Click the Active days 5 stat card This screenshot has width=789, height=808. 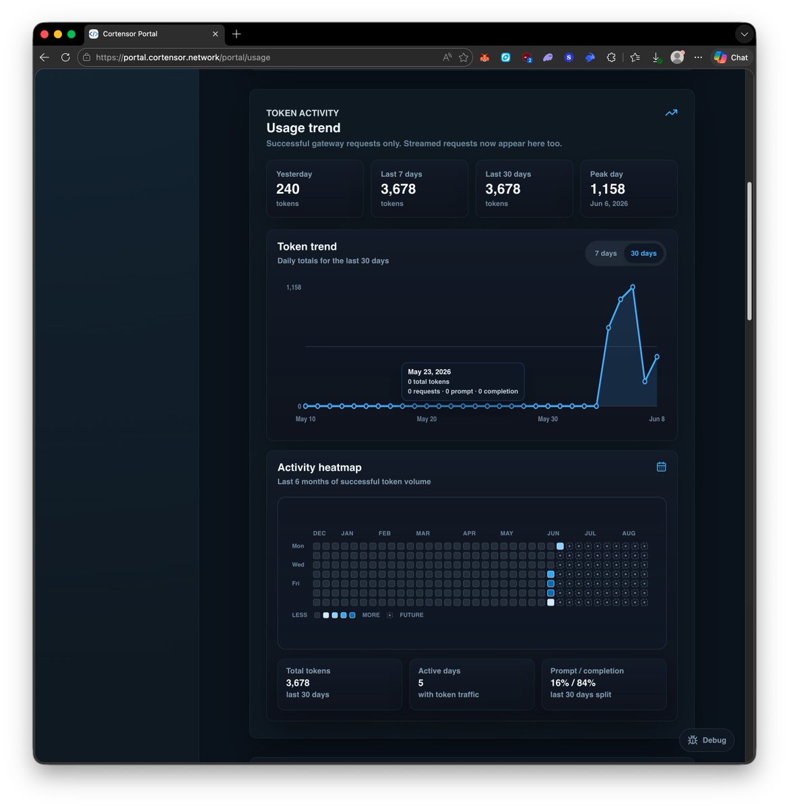click(x=472, y=684)
